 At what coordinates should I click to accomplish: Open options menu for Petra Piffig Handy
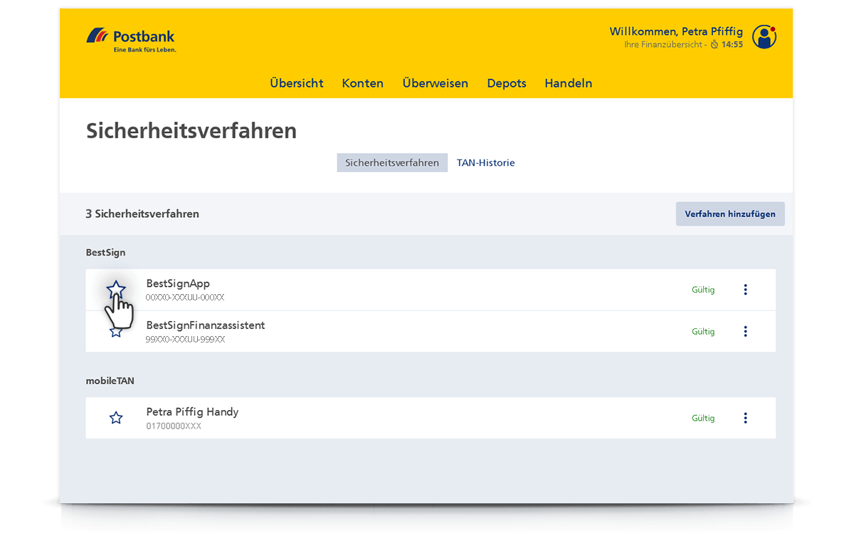click(745, 418)
